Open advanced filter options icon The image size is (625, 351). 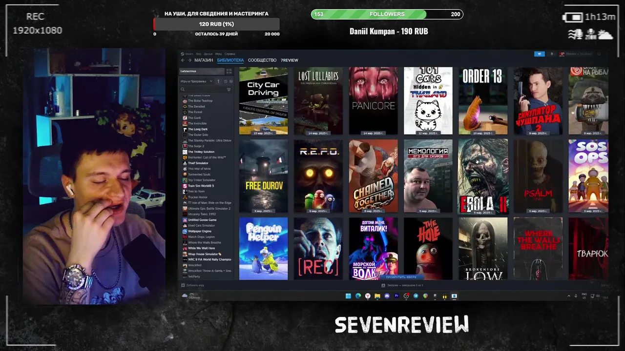[x=229, y=90]
